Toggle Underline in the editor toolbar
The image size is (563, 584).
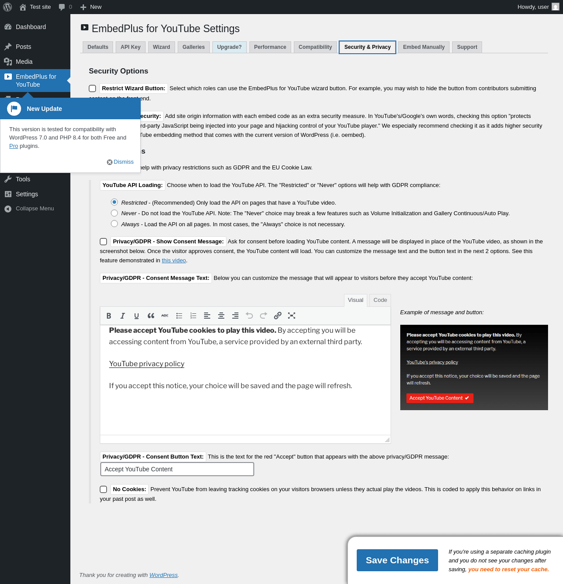pos(137,316)
